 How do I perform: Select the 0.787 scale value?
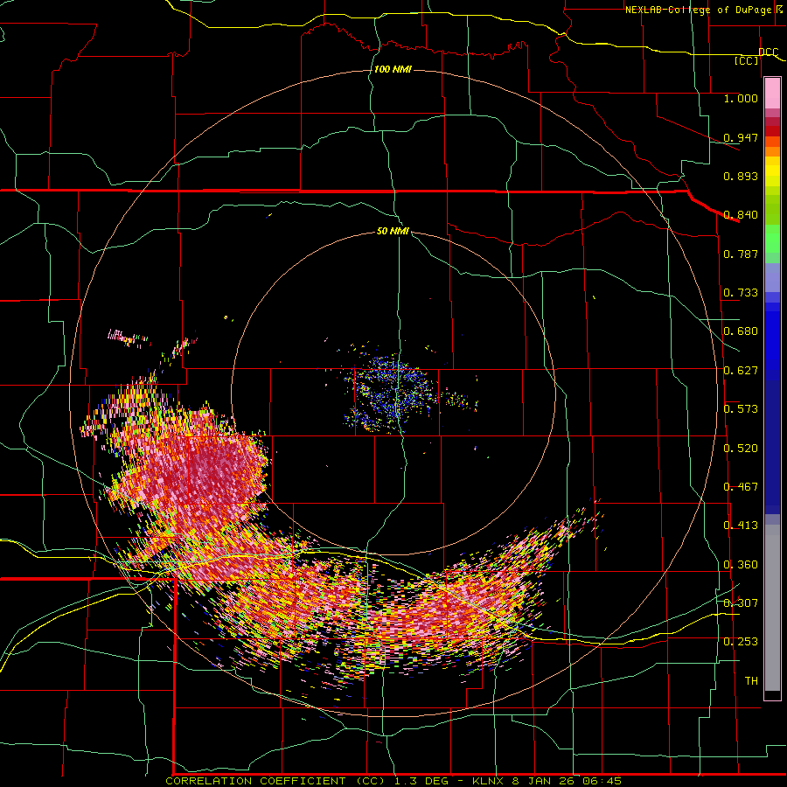tap(741, 254)
